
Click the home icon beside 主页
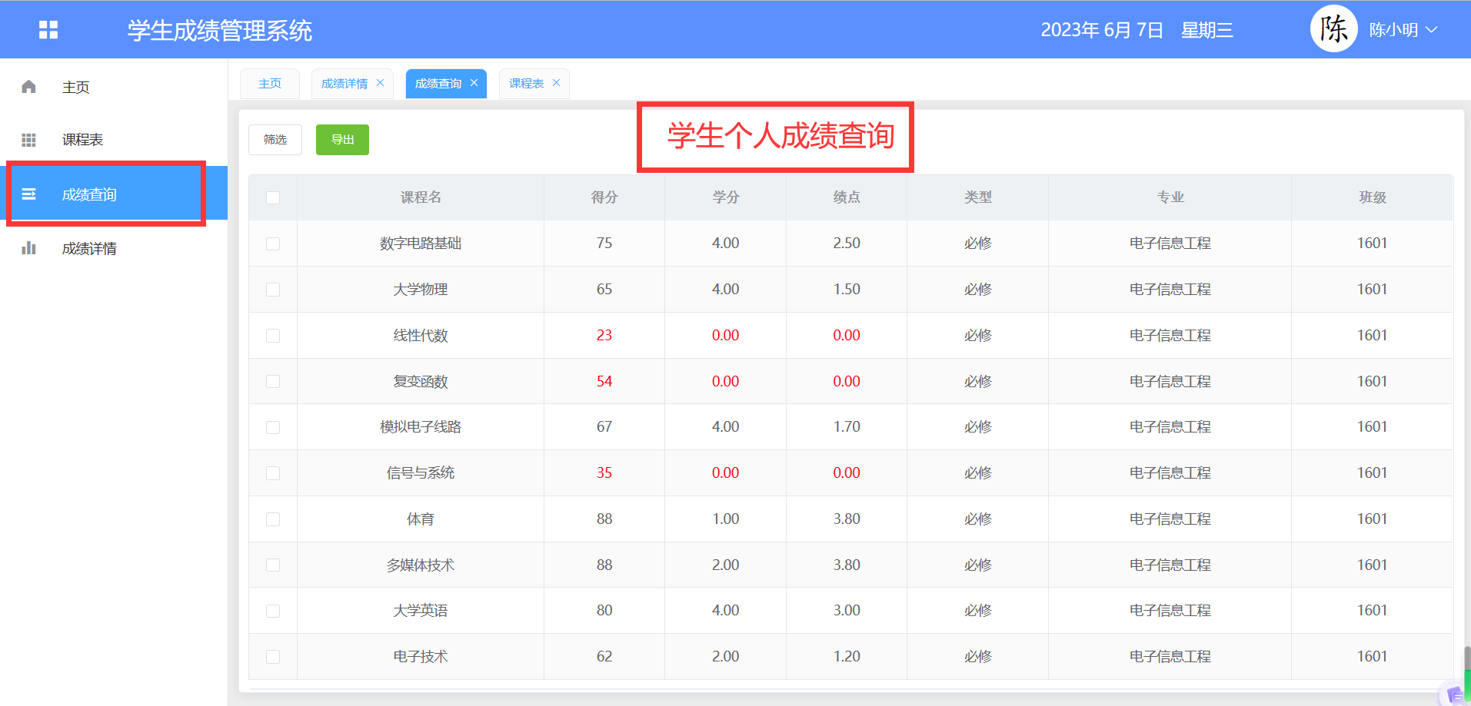coord(29,87)
